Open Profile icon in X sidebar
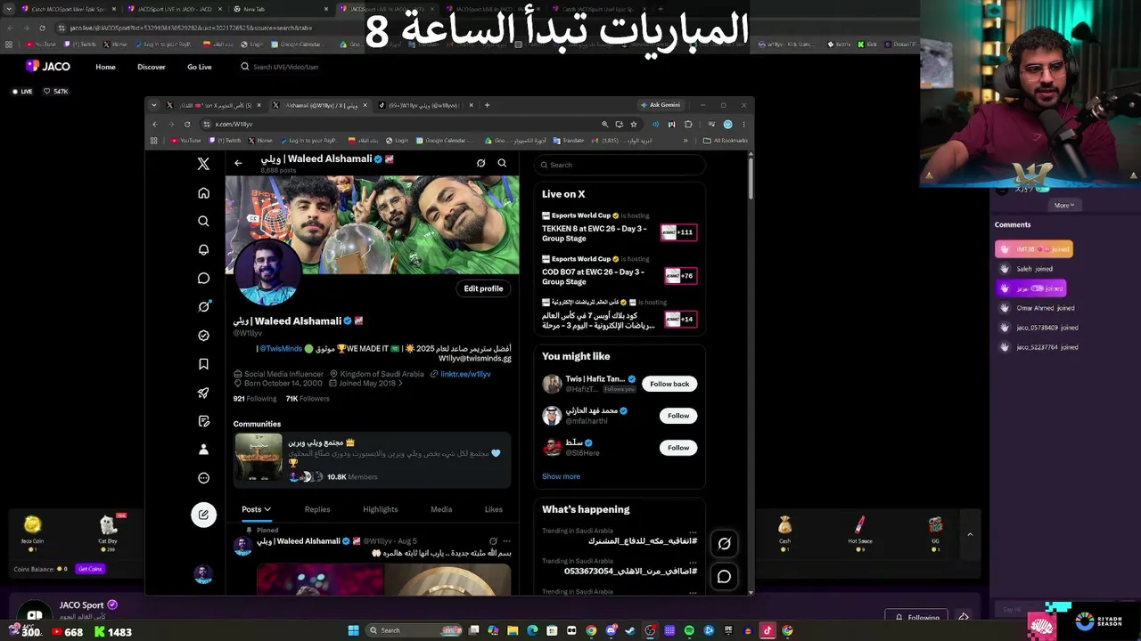The width and height of the screenshot is (1141, 641). click(x=203, y=450)
